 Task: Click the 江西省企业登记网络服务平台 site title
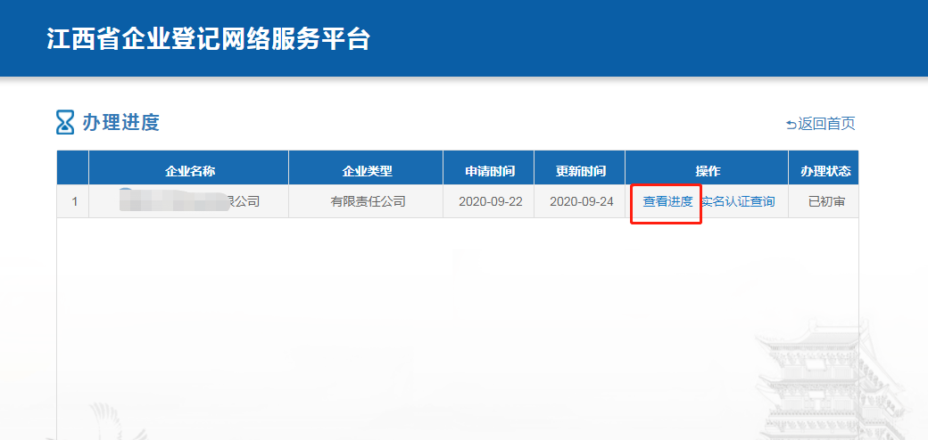click(208, 39)
